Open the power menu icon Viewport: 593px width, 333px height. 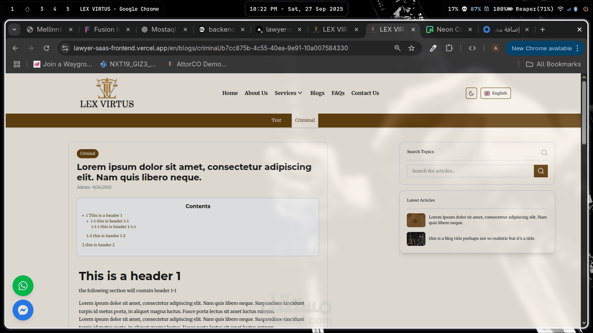tap(586, 9)
